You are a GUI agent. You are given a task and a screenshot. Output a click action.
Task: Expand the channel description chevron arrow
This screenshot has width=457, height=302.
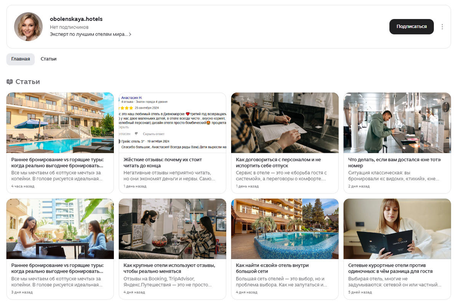(x=130, y=34)
